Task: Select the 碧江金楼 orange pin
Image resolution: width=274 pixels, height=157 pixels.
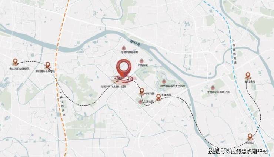Action: tap(248, 76)
